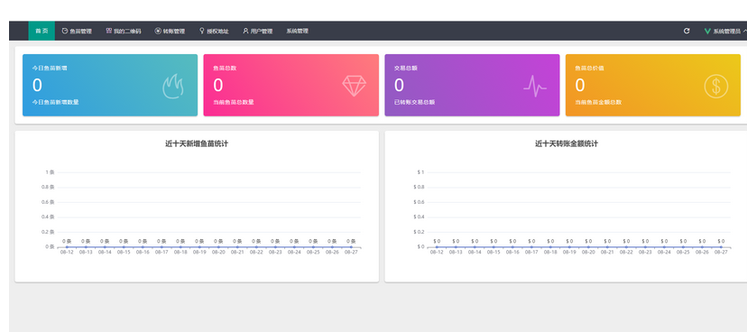Image resolution: width=747 pixels, height=332 pixels.
Task: Open the 首页 home tab
Action: coord(41,31)
